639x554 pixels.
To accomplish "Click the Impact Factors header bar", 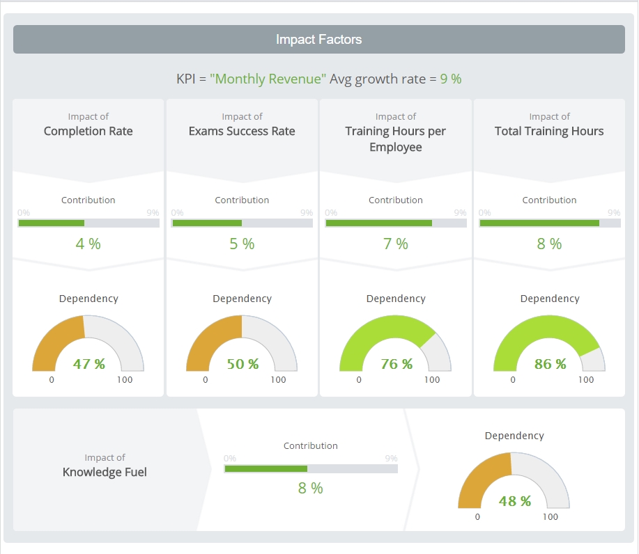I will [318, 39].
